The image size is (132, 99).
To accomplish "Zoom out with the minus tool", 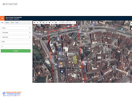I will pos(37,22).
